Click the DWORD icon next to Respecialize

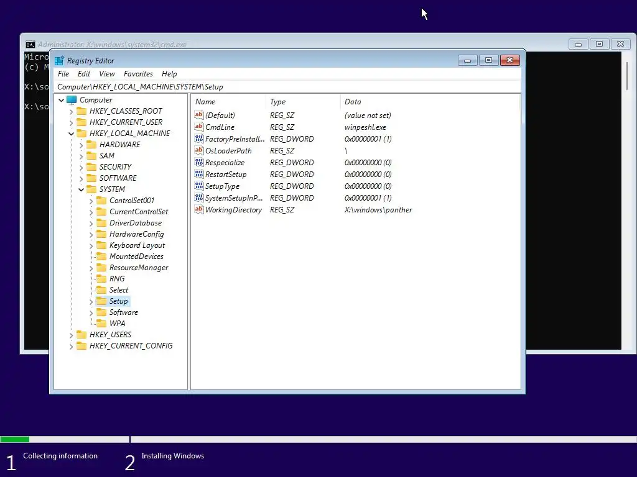click(x=198, y=162)
